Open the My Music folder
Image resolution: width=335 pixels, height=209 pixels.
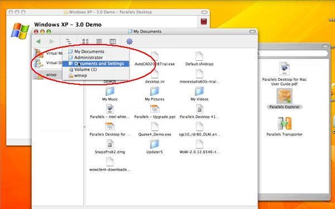[x=110, y=91]
